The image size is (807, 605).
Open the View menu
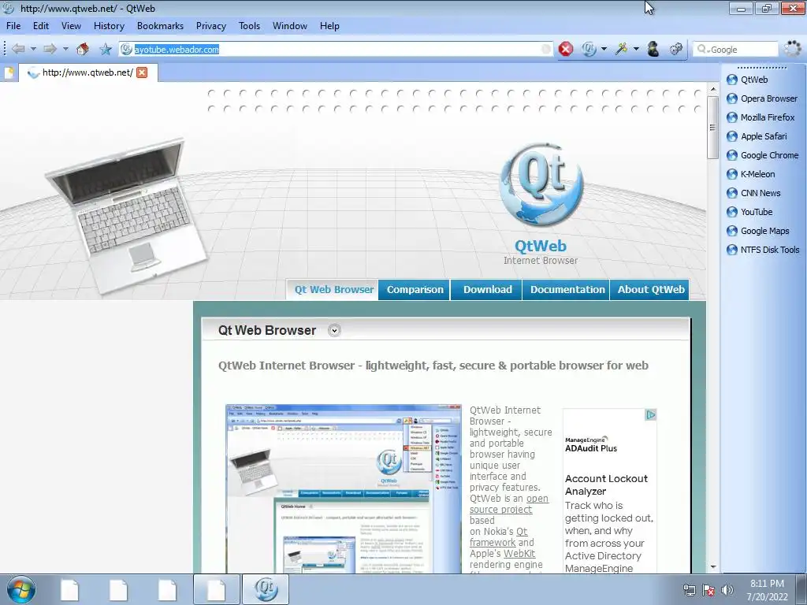pos(71,26)
